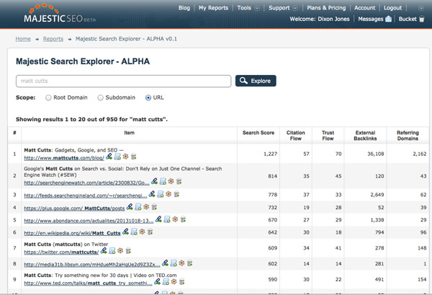Add media31b.libsyn.com URL to bucket icon

(x=190, y=263)
